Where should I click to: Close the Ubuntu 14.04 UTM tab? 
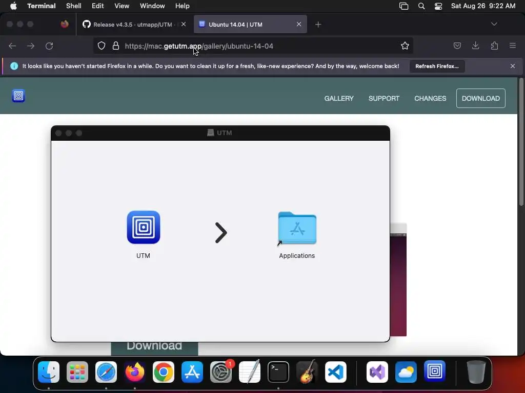point(299,24)
